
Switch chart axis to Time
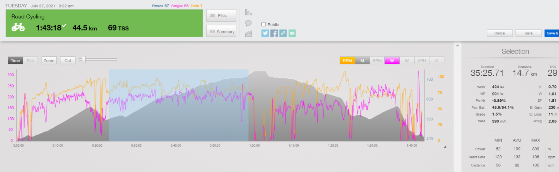click(15, 61)
